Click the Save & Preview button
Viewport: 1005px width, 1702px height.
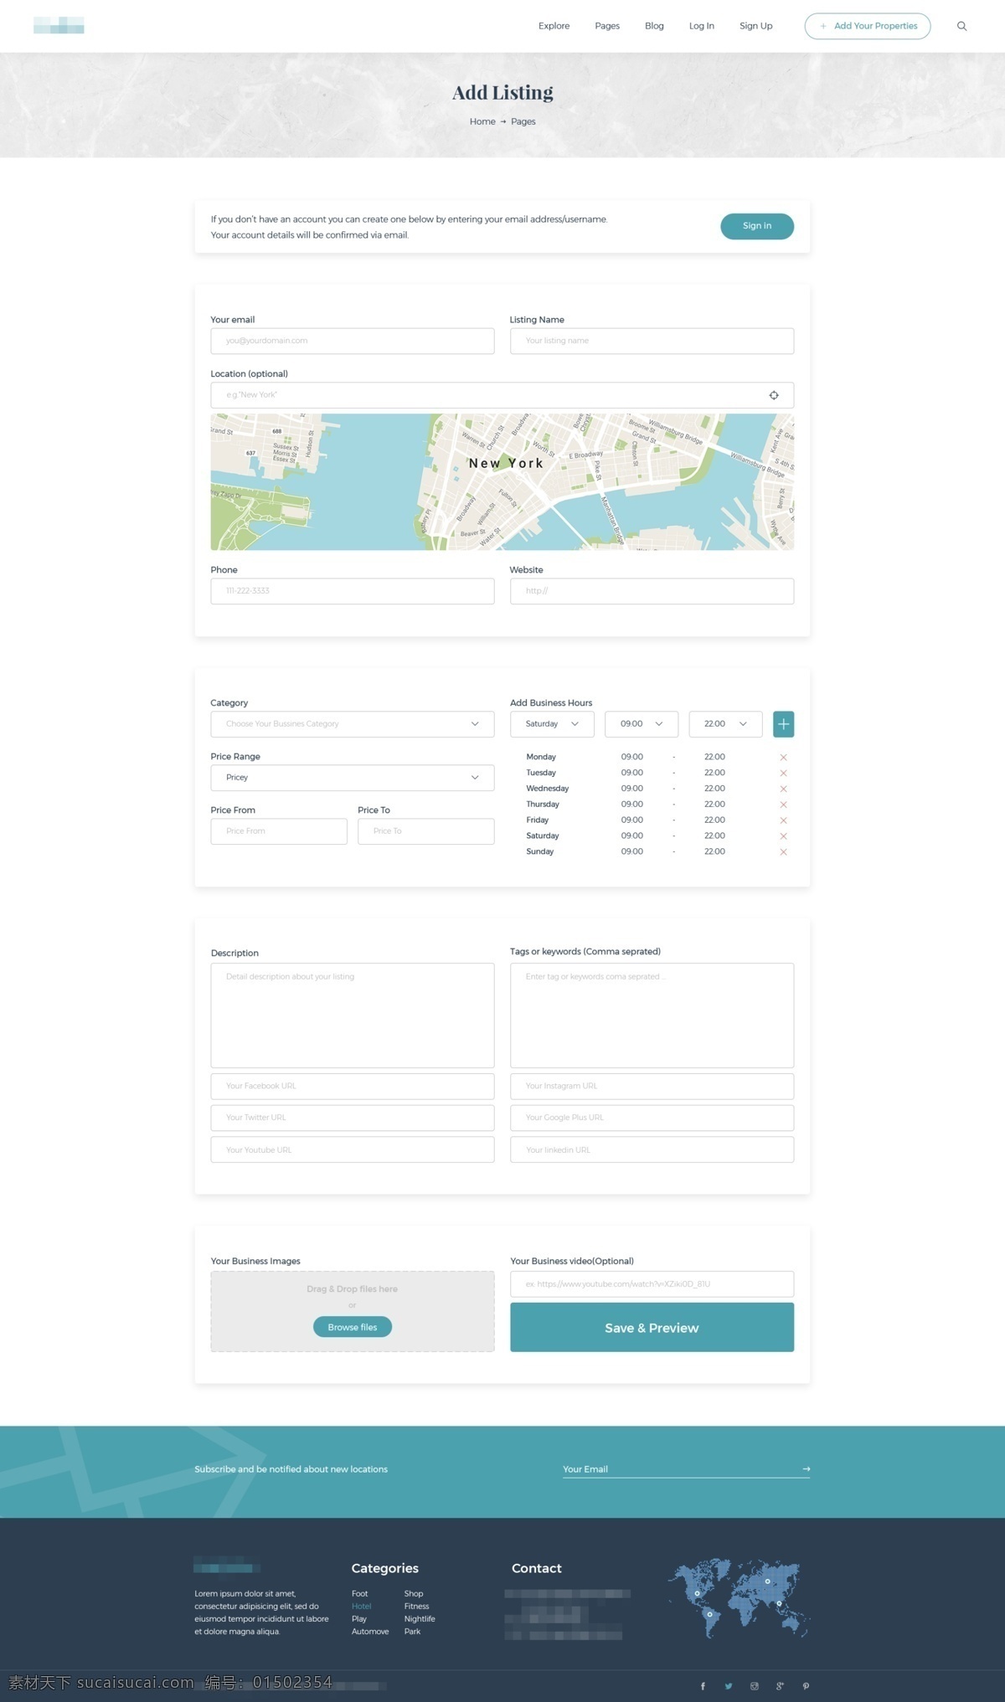[652, 1328]
